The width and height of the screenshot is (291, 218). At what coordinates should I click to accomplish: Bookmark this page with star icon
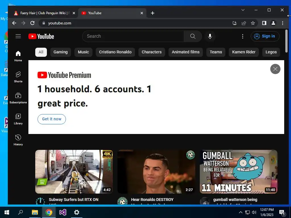coord(253,23)
